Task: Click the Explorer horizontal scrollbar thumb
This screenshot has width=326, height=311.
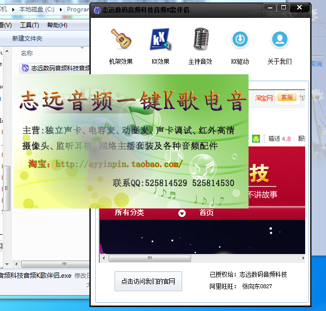Action: point(56,264)
